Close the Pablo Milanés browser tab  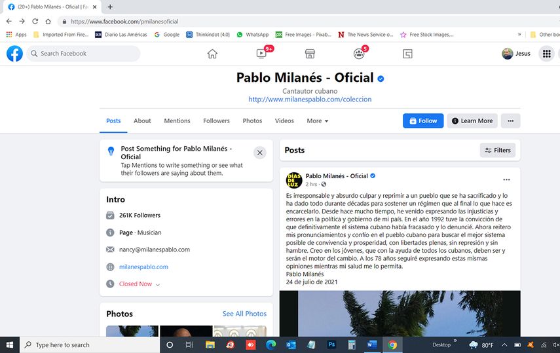[94, 7]
